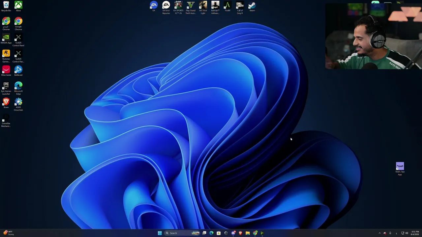Open the Google Chrome shortcut labeled in English
Viewport: 422px width, 237px height.
pyautogui.click(x=18, y=24)
